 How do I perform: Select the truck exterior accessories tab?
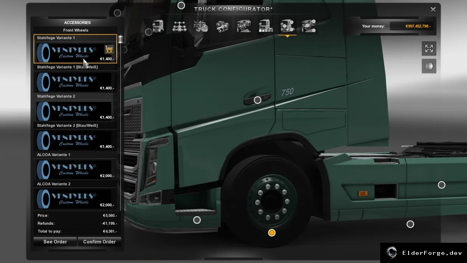coord(287,26)
